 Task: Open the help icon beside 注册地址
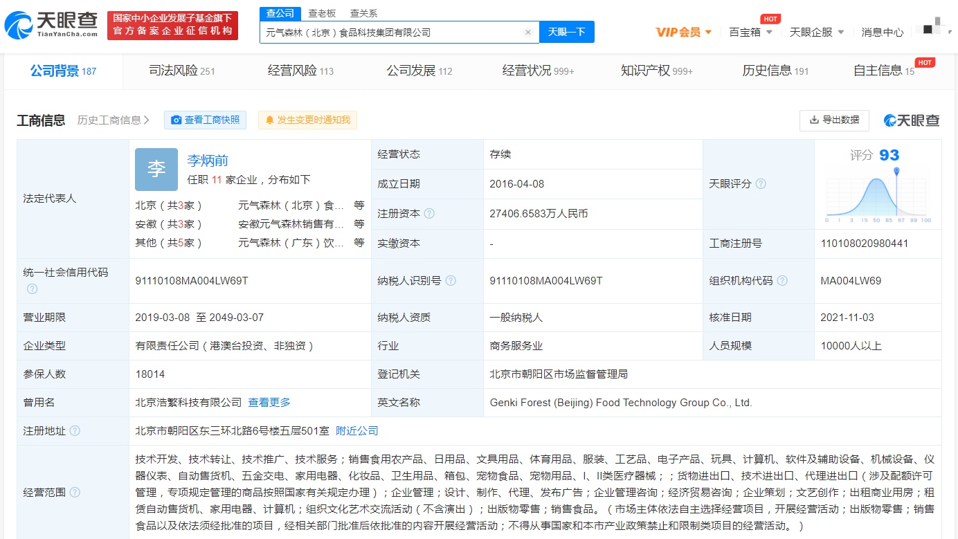click(x=75, y=431)
